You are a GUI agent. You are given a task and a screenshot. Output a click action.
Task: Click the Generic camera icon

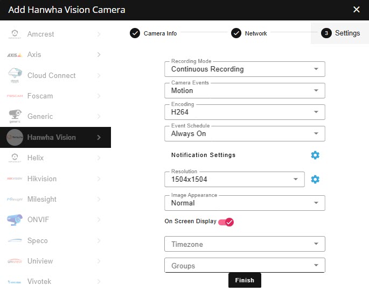(x=15, y=117)
